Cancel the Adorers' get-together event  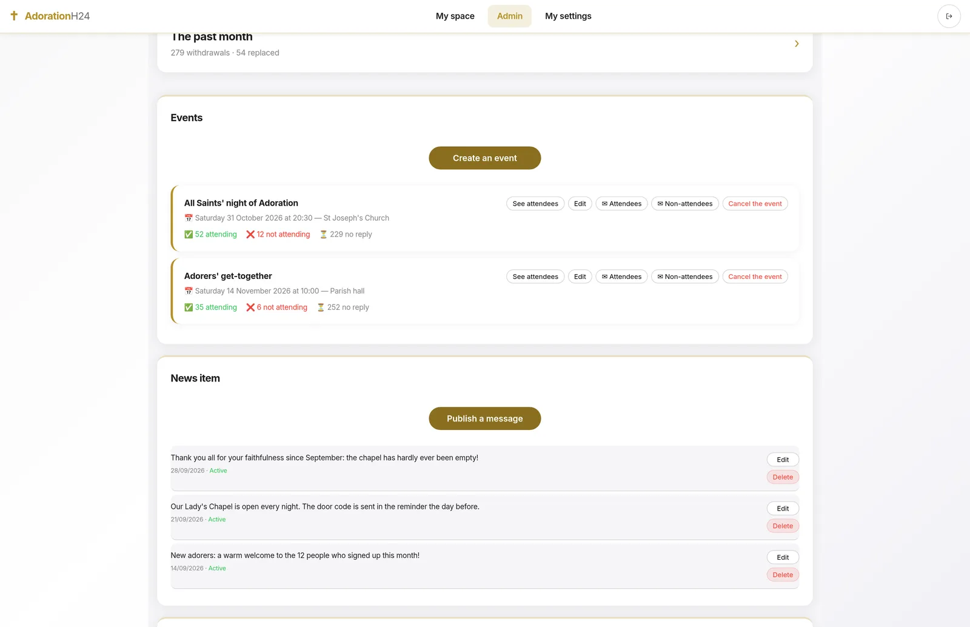tap(755, 277)
